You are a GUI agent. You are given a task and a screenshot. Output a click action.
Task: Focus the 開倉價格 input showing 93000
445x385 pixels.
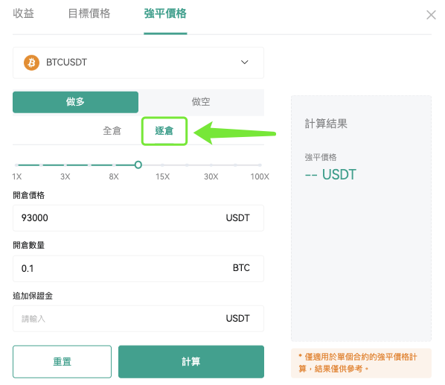coord(138,218)
